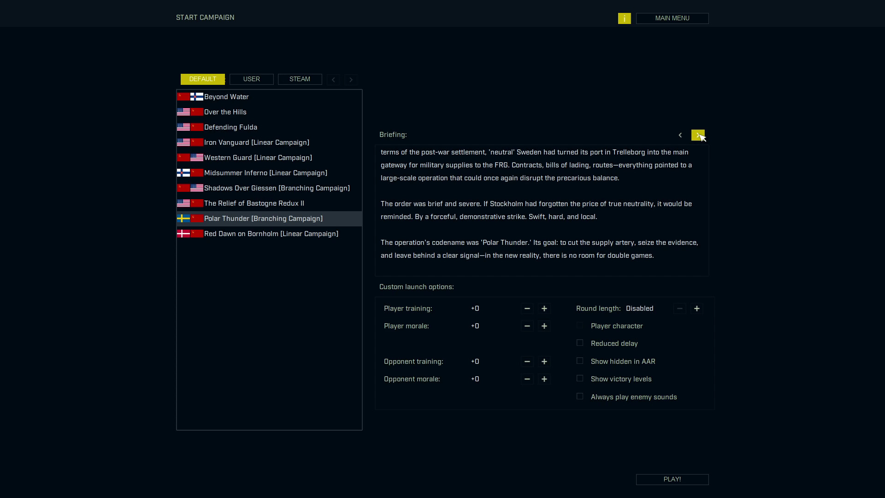Select Red Dawn on Bornholm campaign
Screen dimensions: 885x498
point(271,234)
